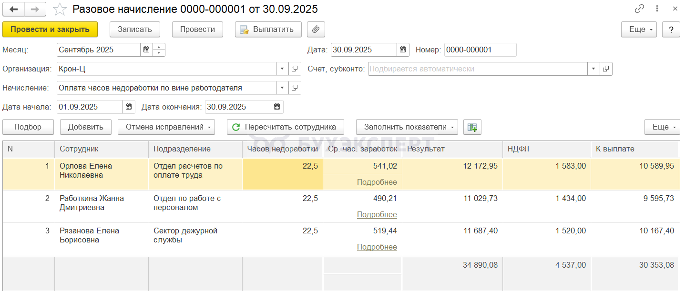Click the Дата начала input field
The width and height of the screenshot is (685, 291).
click(x=90, y=107)
